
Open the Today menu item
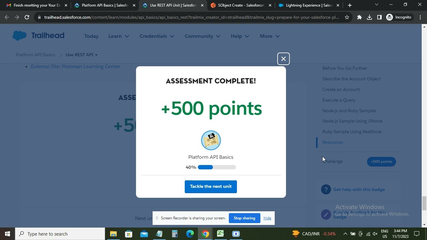(91, 36)
